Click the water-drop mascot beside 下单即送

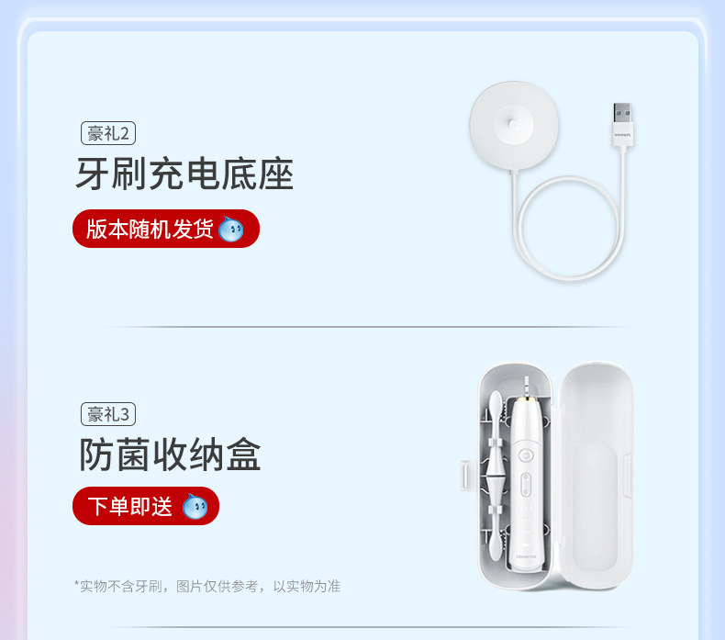195,506
